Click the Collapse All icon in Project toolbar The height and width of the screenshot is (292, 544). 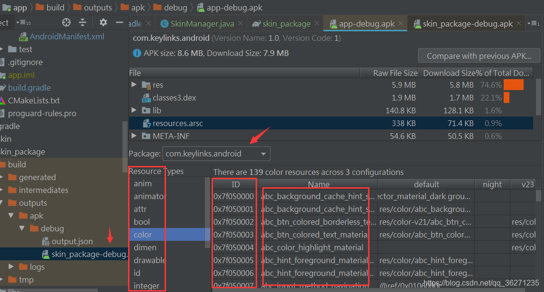point(83,22)
